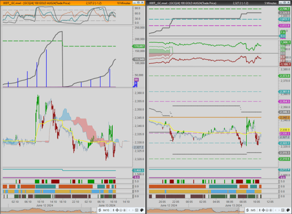Click the gray 2,315.3 level label

point(284,153)
